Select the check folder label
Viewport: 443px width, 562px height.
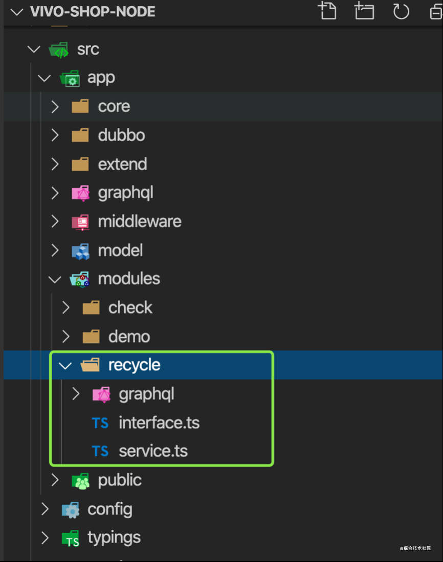[130, 308]
